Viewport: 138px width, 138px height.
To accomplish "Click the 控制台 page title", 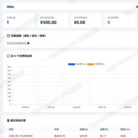I will point(10,7).
